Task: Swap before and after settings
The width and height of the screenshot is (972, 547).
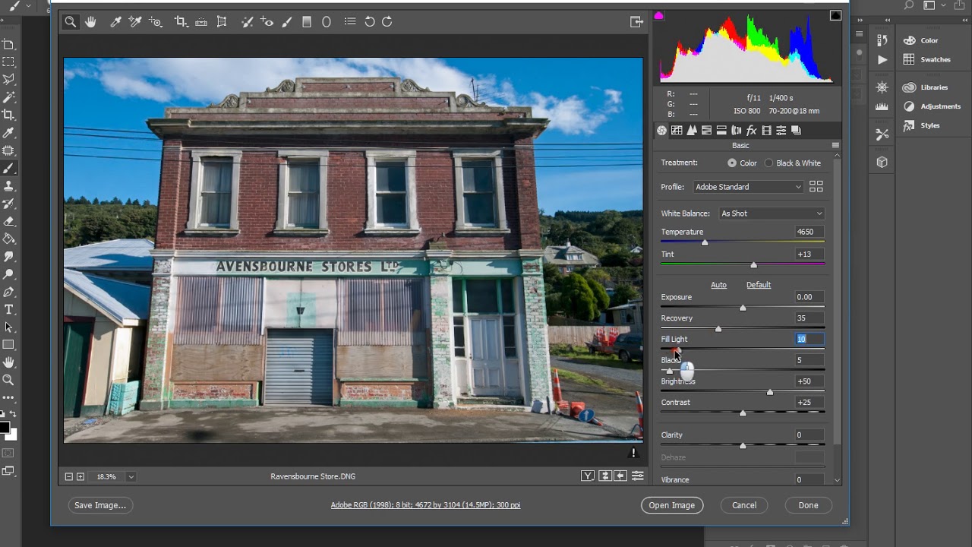Action: [x=605, y=476]
